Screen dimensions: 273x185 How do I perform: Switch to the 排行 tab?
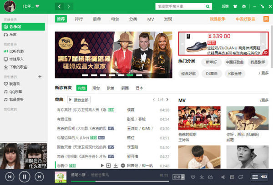click(x=79, y=19)
